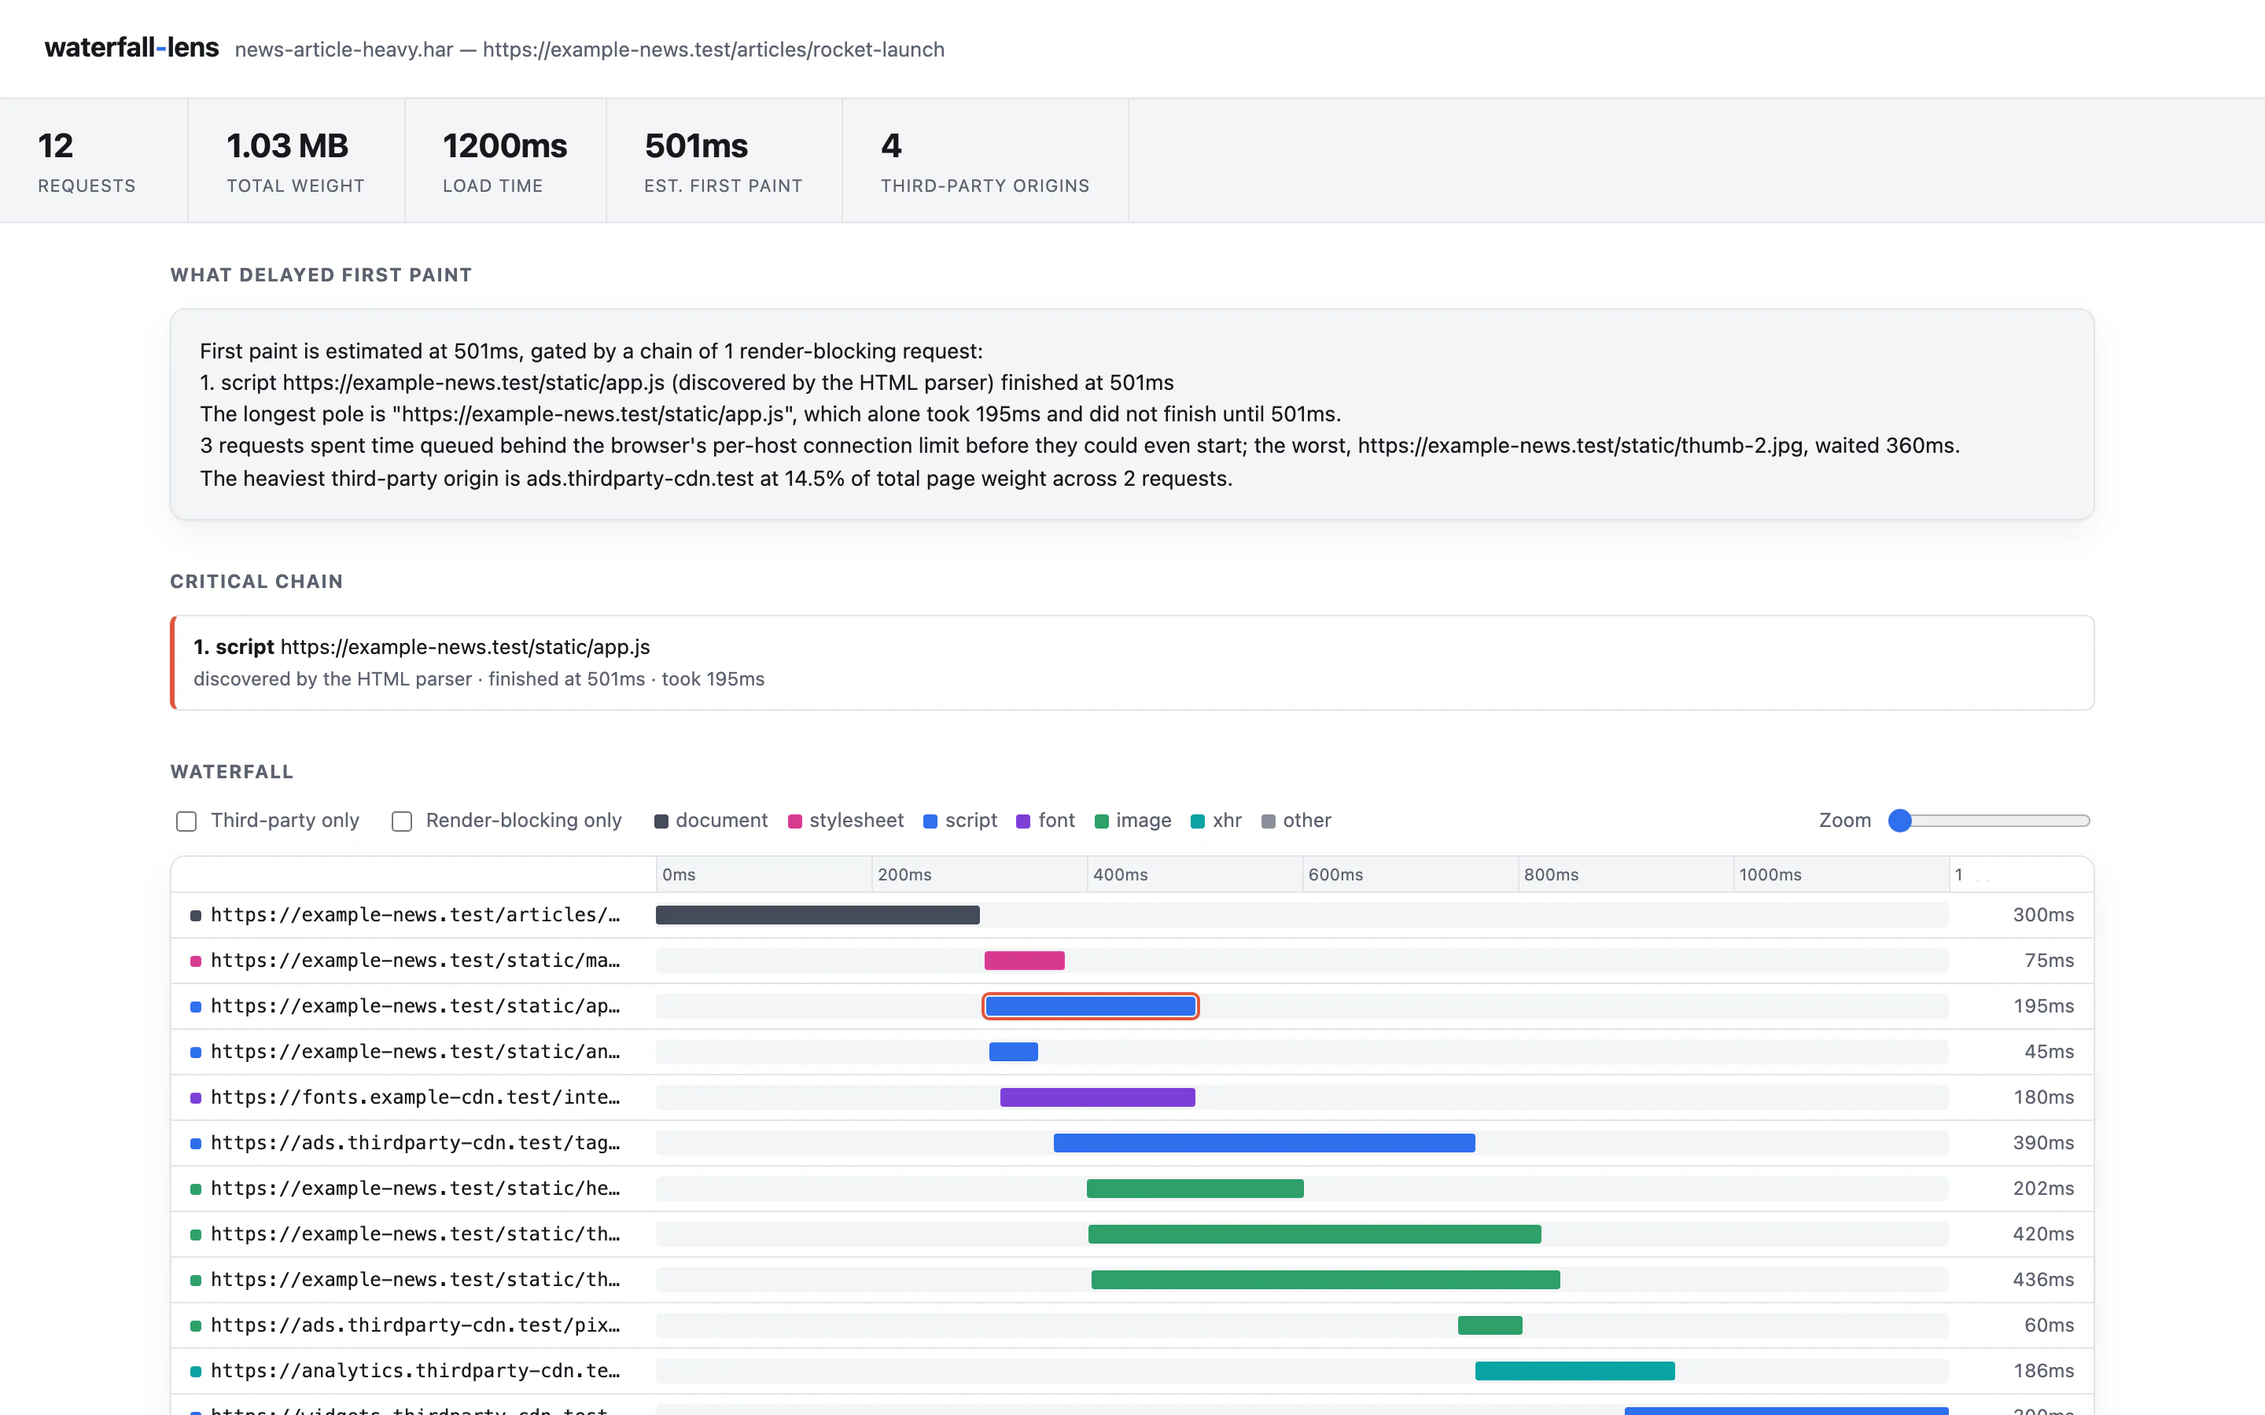Click the image legend color square
Screen dimensions: 2265x1415
pos(1102,821)
